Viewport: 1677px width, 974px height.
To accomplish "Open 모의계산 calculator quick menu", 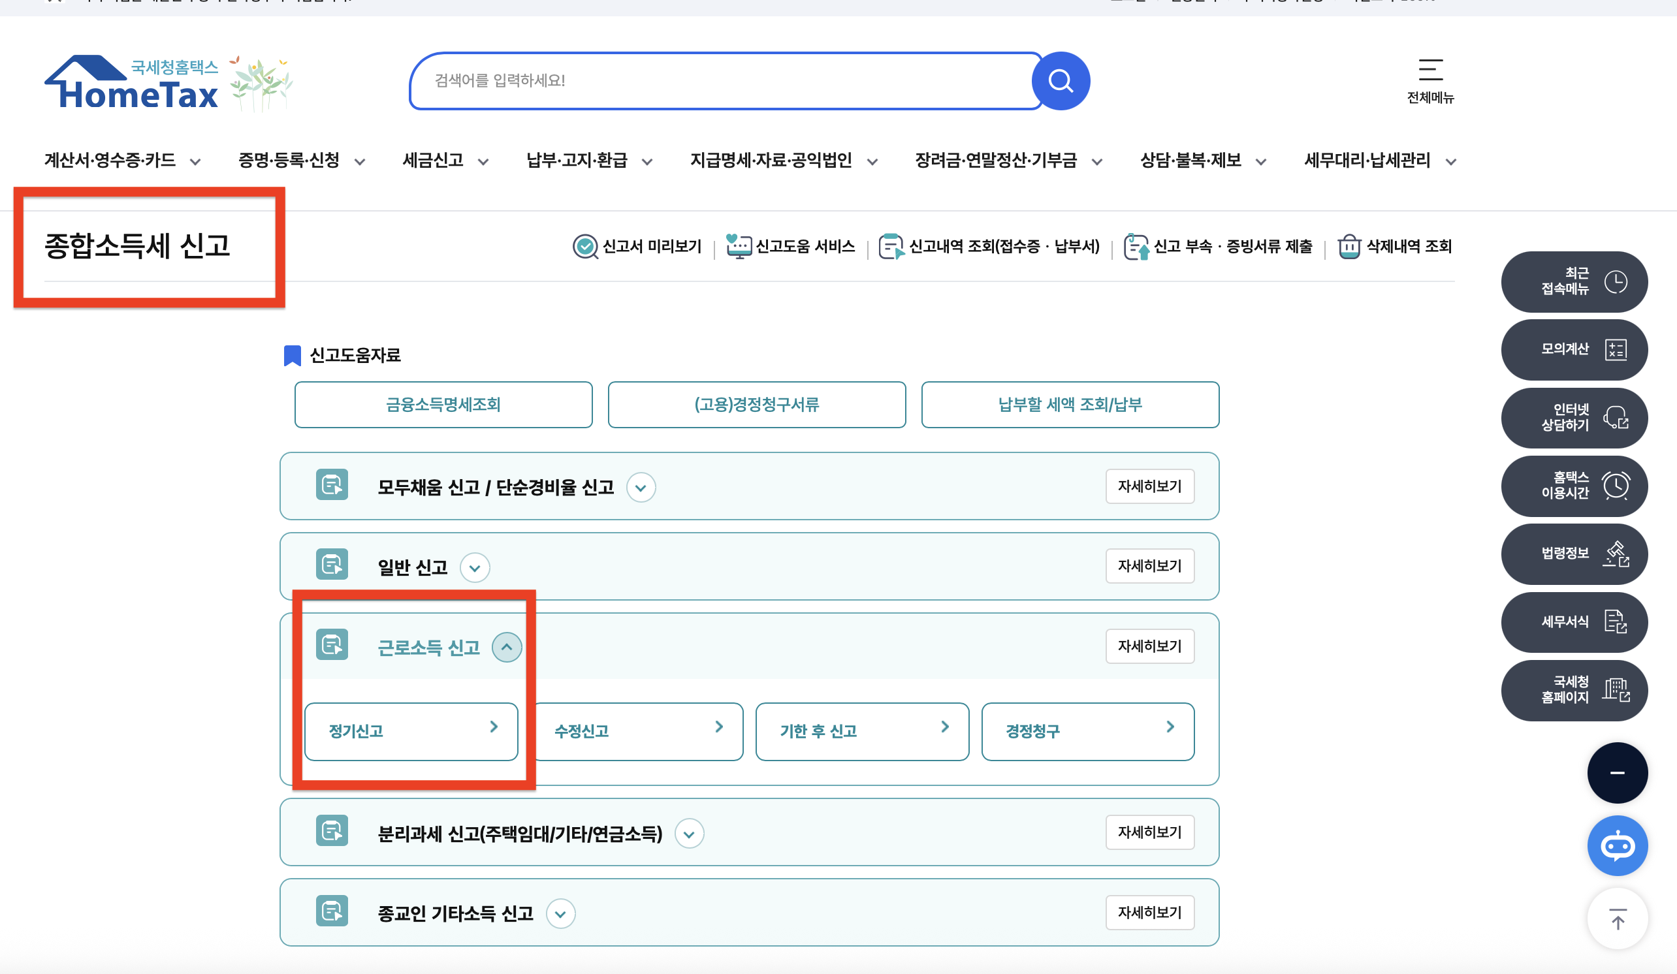I will (1574, 349).
